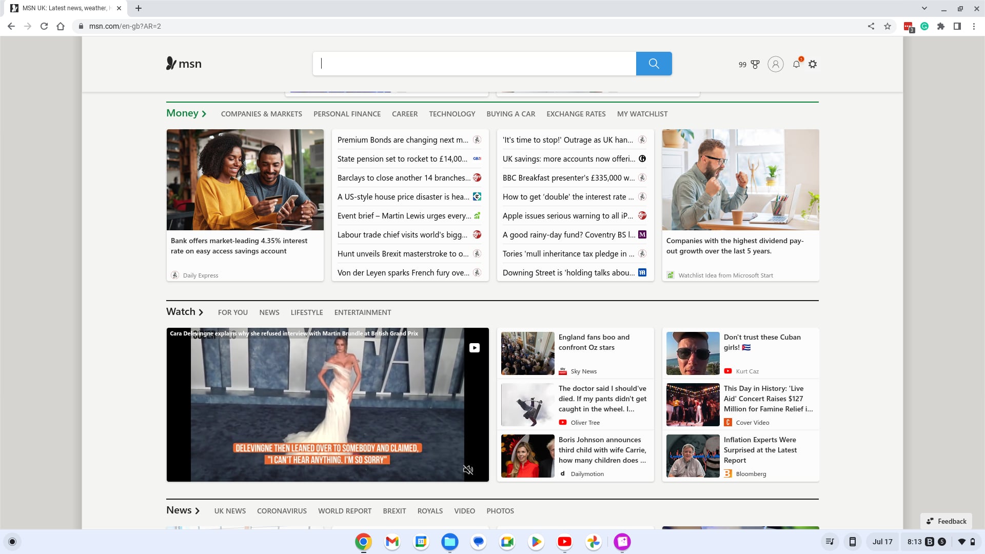
Task: Click MY WATCHLIST menu item
Action: click(642, 114)
